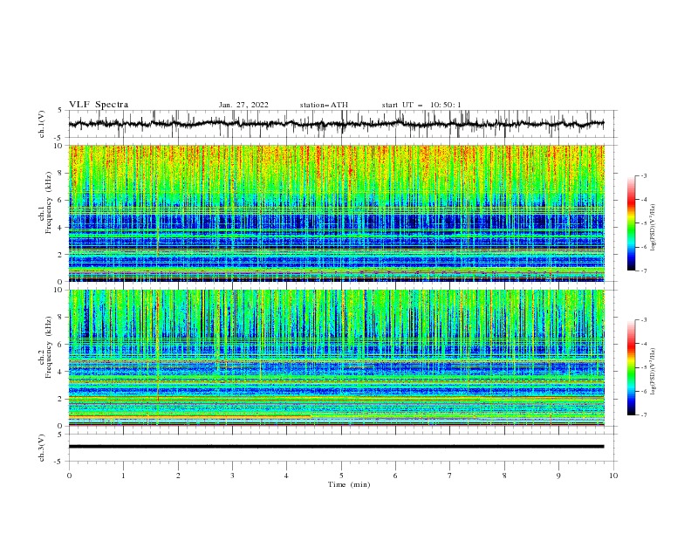Viewport: 691px width, 534px height.
Task: Click time axis tick label "3"
Action: tap(232, 476)
